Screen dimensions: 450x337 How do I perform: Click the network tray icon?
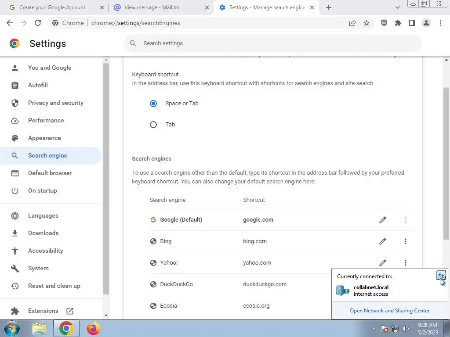(395, 329)
